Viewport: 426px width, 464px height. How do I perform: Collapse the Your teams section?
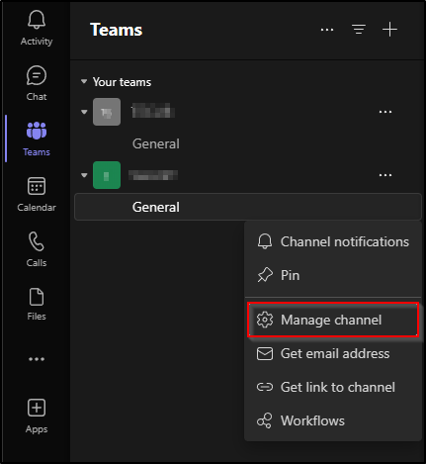[x=84, y=81]
